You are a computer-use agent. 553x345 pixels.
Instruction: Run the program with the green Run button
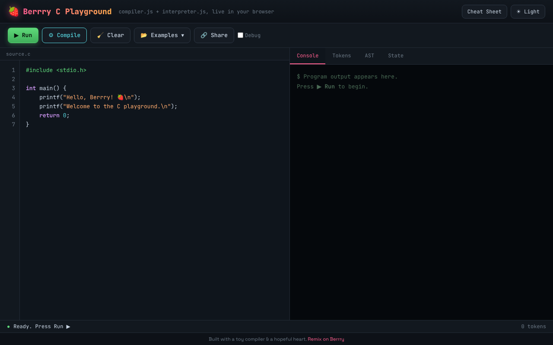click(23, 35)
